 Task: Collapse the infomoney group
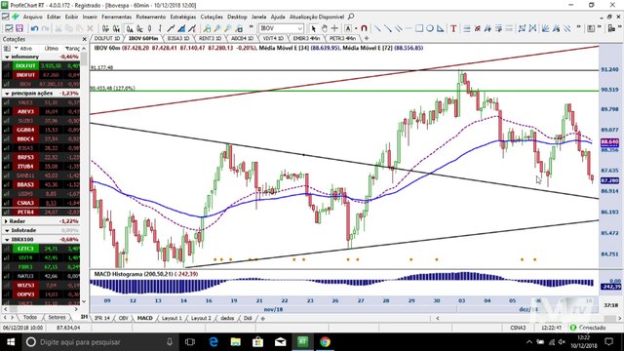point(7,57)
